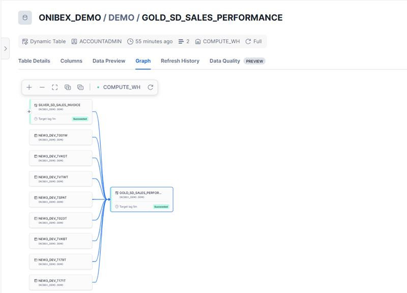
Task: Open the Data Quality tab
Action: pos(224,61)
